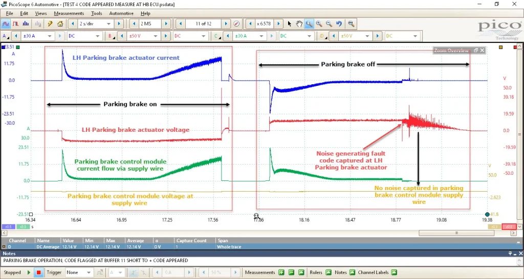Increase the x 6.578 zoom factor
The image size is (524, 279).
coord(278,24)
